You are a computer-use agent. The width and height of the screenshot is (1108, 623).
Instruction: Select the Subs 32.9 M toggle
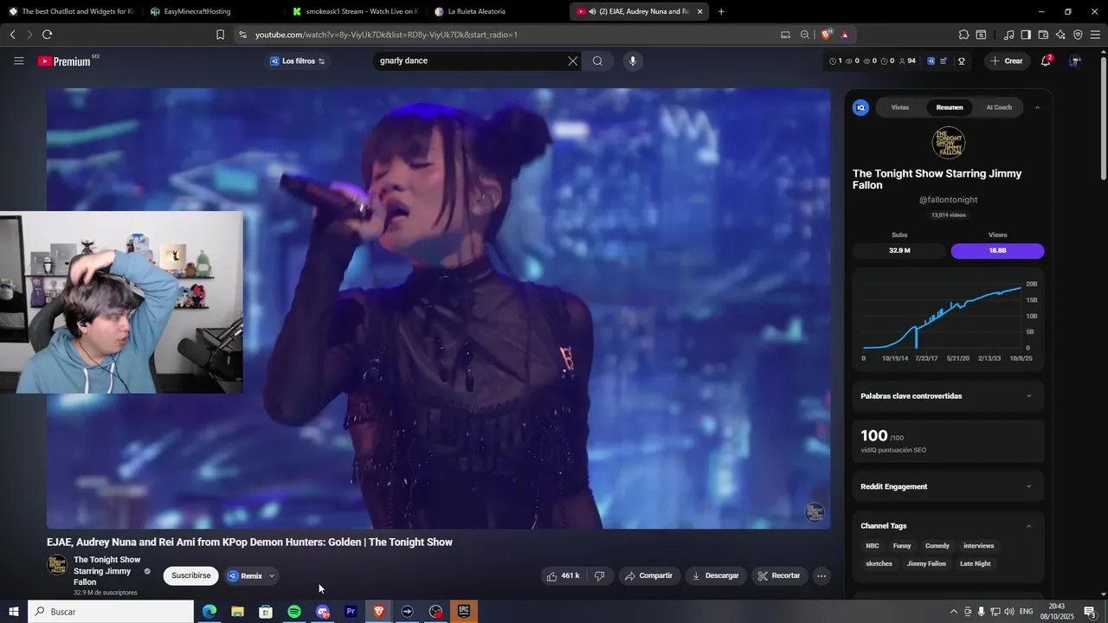coord(899,250)
